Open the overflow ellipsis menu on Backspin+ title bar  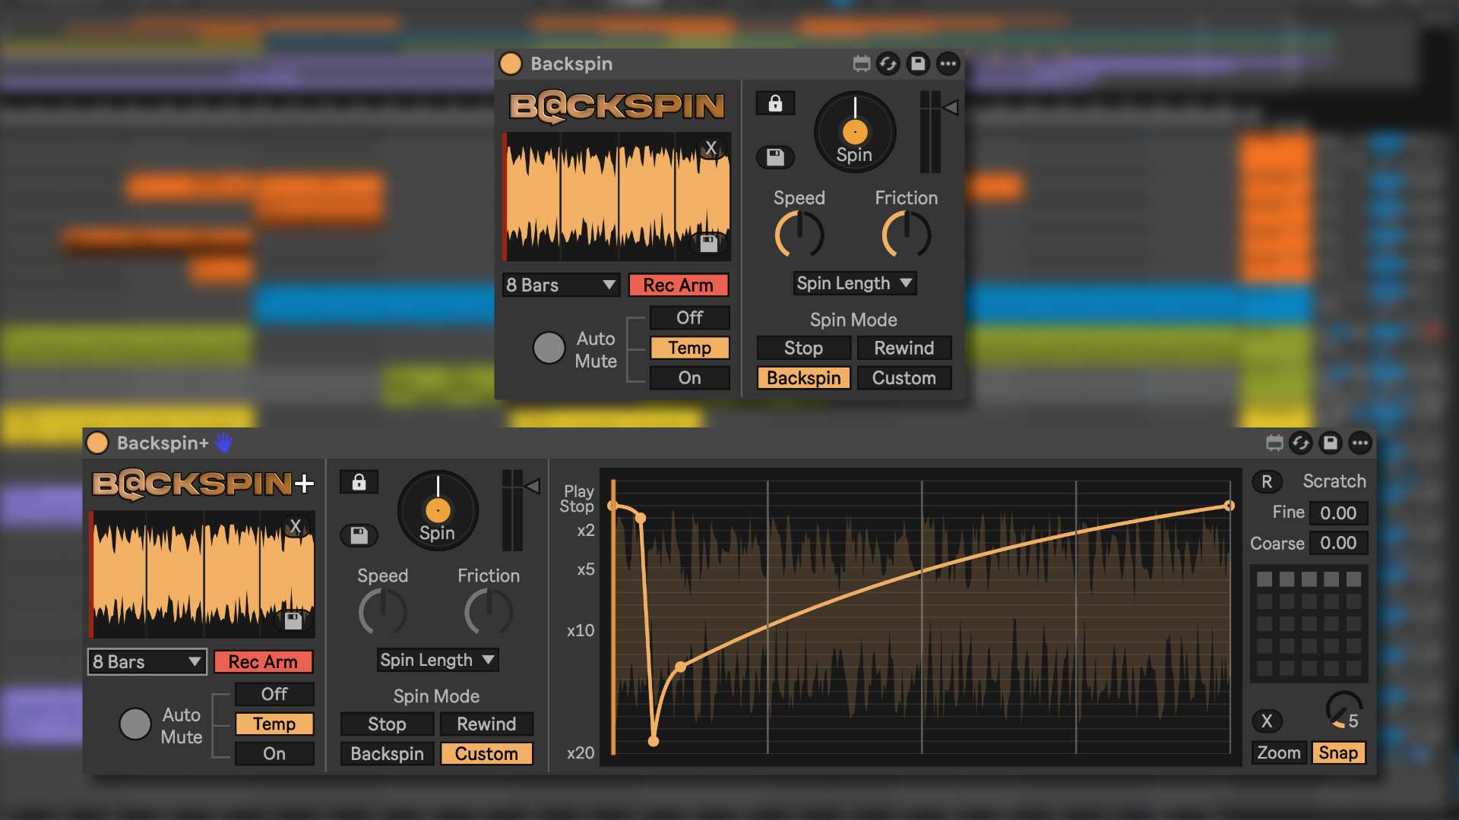[1361, 443]
